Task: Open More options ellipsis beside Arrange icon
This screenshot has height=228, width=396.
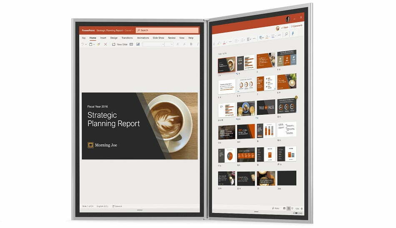Action: [279, 35]
